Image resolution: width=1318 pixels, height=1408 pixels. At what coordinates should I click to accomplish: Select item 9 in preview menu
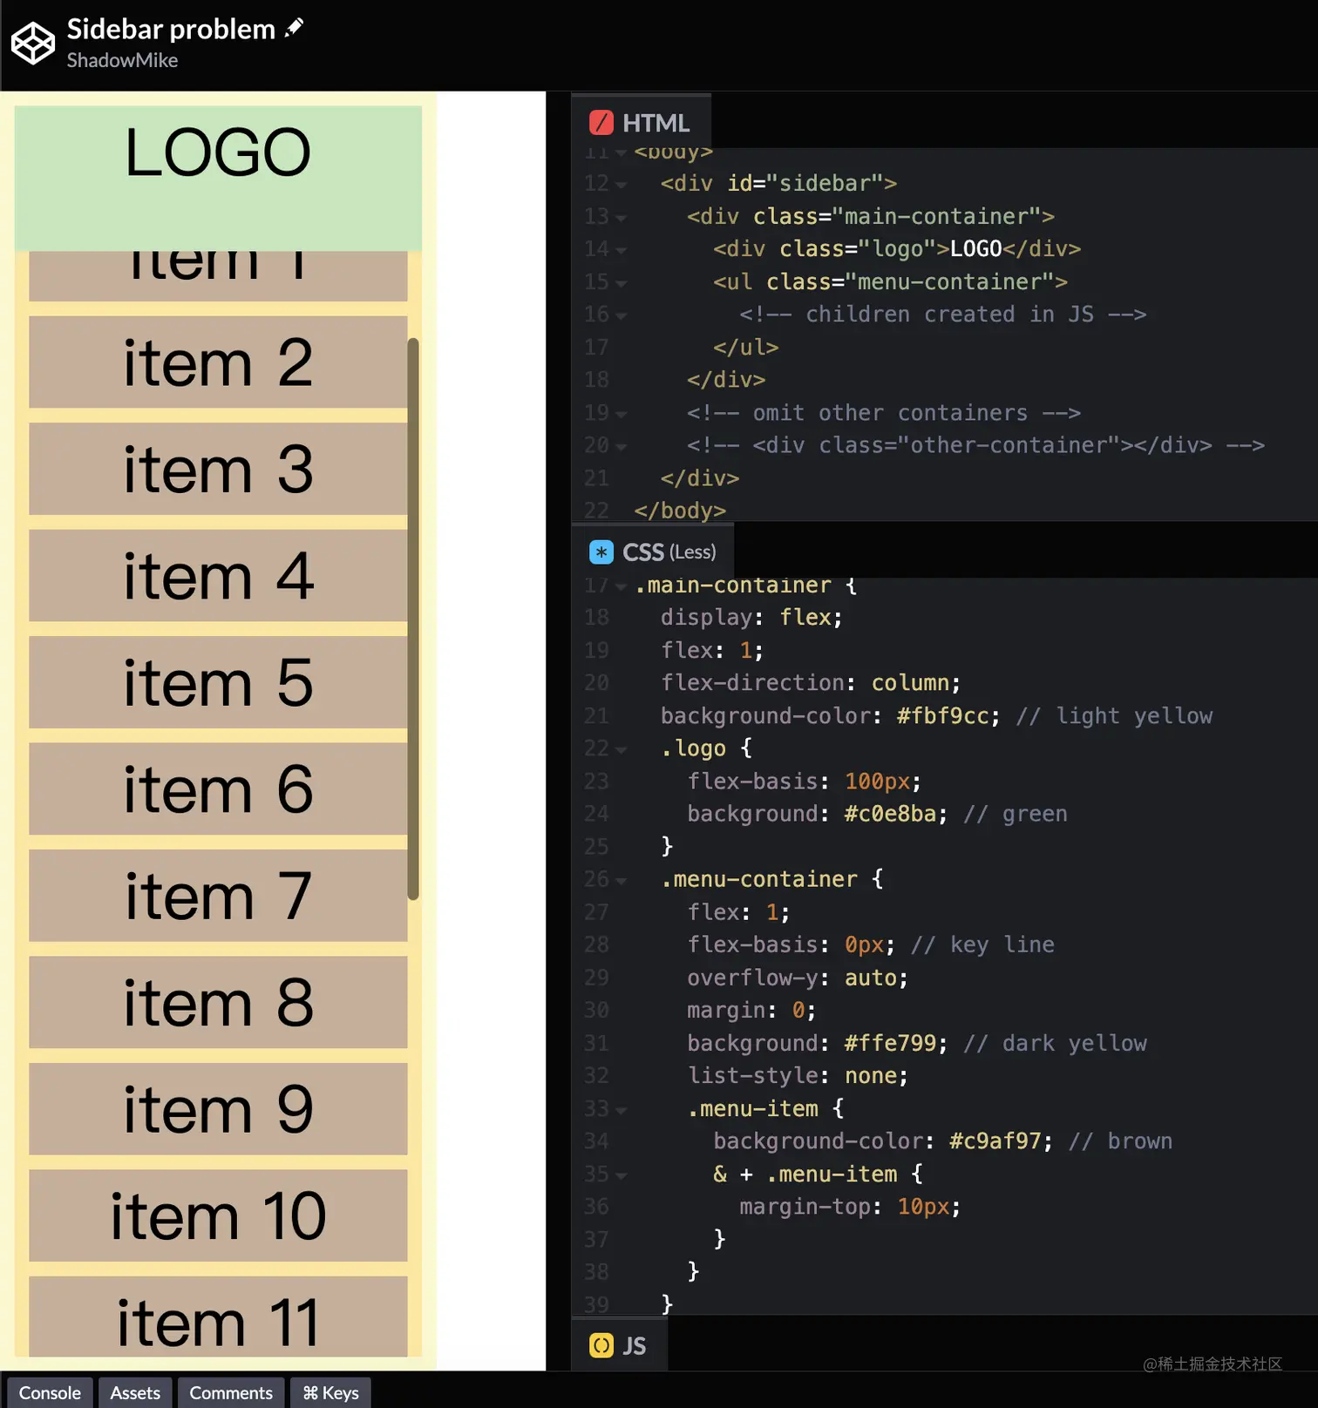(x=218, y=1109)
